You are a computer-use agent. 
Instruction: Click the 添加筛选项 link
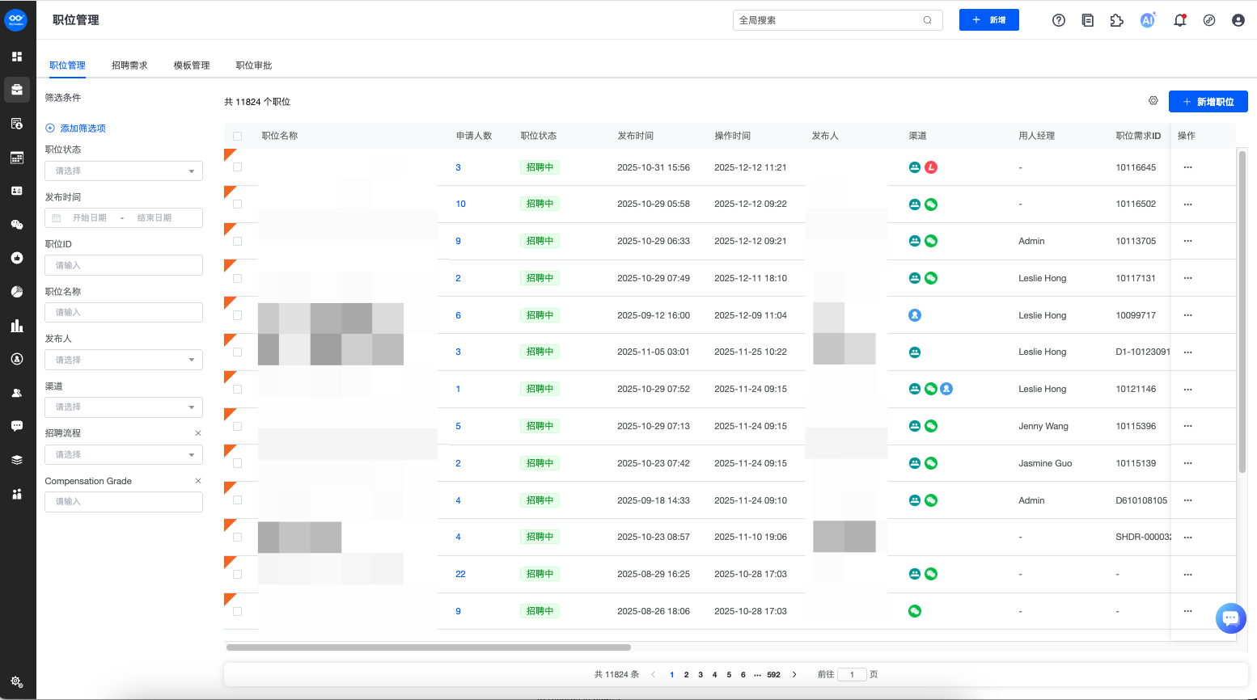pyautogui.click(x=83, y=129)
